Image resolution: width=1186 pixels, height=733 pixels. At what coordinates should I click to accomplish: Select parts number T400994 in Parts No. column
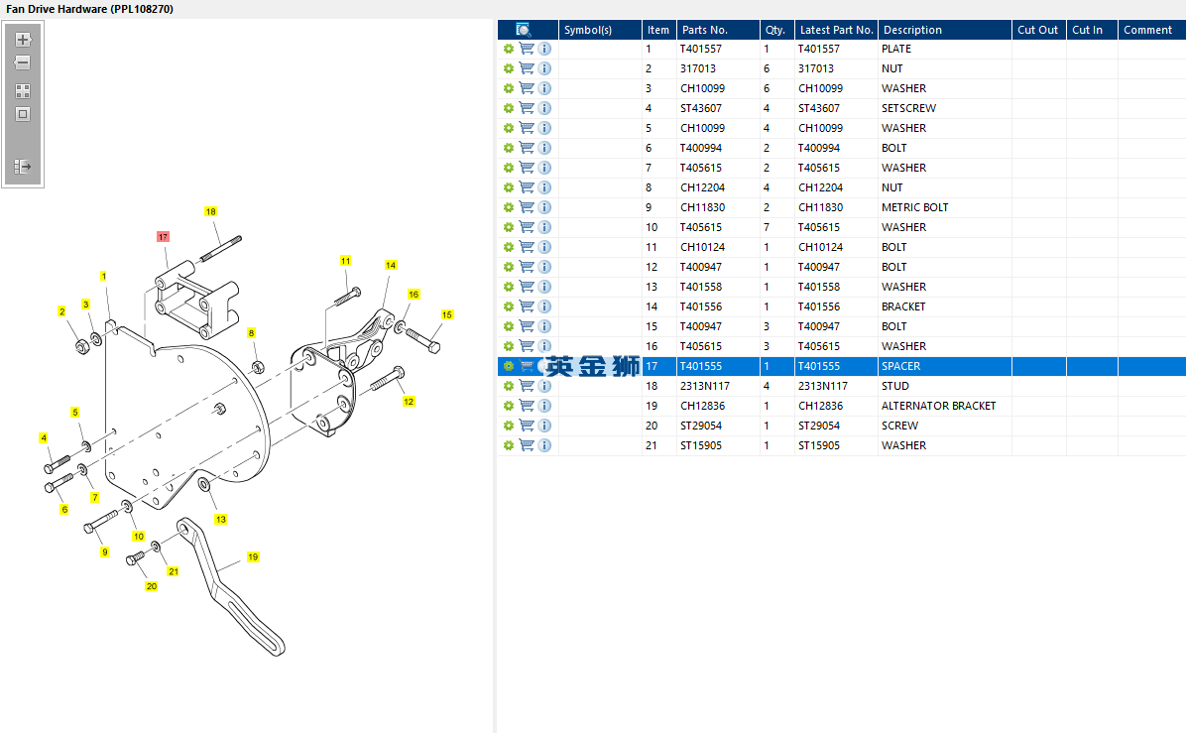point(701,148)
